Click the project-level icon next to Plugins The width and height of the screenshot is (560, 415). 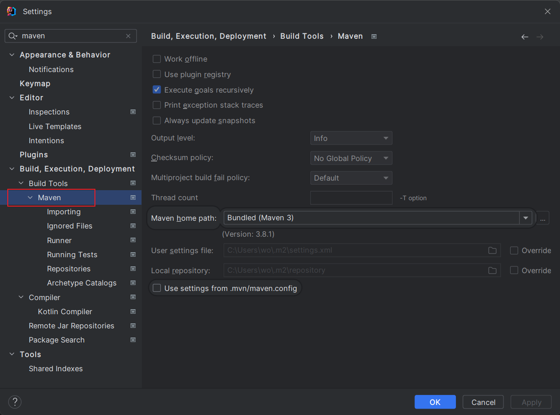(133, 155)
